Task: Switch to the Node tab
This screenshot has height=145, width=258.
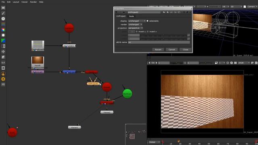Action: (x=131, y=16)
